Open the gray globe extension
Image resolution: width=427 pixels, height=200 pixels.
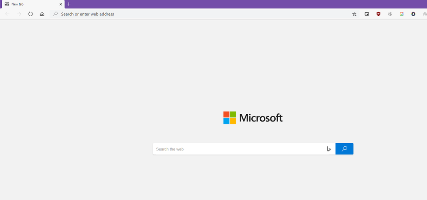point(390,14)
